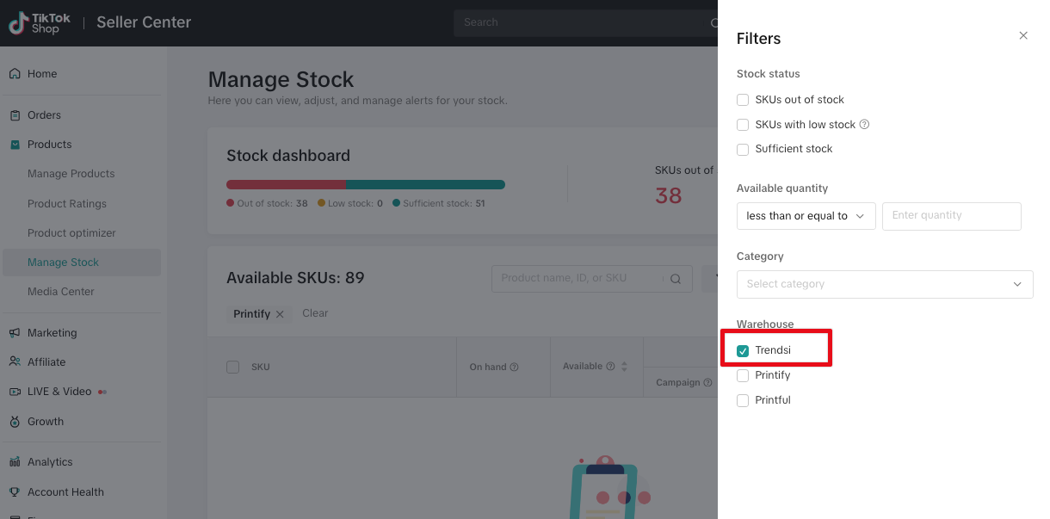Focus the Enter quantity field

952,216
